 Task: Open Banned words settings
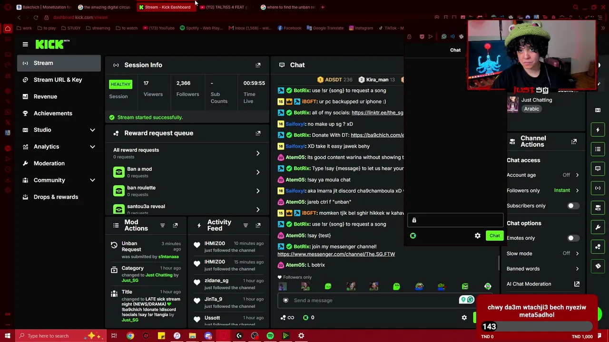[x=543, y=269]
